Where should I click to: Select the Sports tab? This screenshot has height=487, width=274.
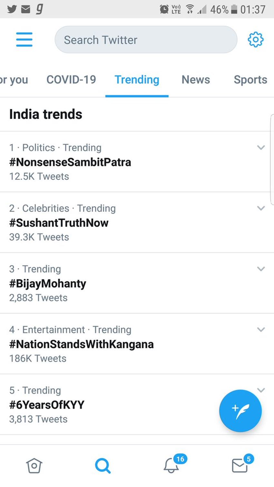coord(250,80)
